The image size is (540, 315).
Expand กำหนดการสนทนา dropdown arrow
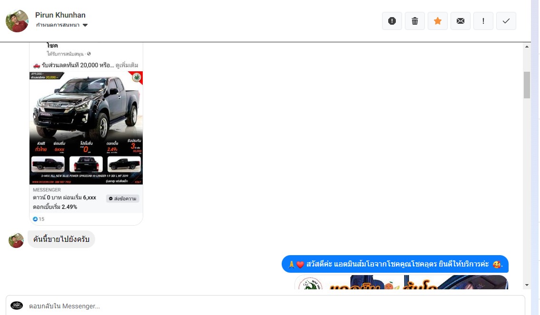click(x=85, y=25)
